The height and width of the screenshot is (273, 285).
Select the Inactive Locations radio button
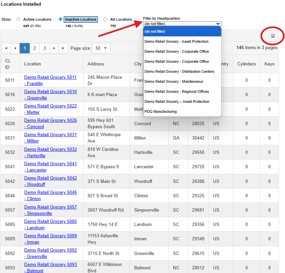point(60,19)
